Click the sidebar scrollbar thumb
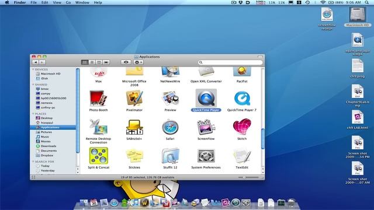The width and height of the screenshot is (374, 210). [x=78, y=111]
